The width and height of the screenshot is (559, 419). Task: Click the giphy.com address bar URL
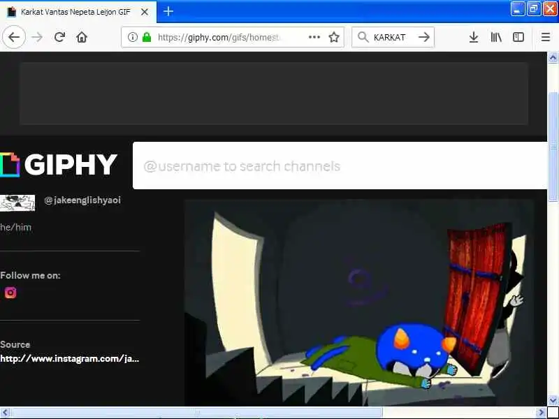click(x=219, y=38)
